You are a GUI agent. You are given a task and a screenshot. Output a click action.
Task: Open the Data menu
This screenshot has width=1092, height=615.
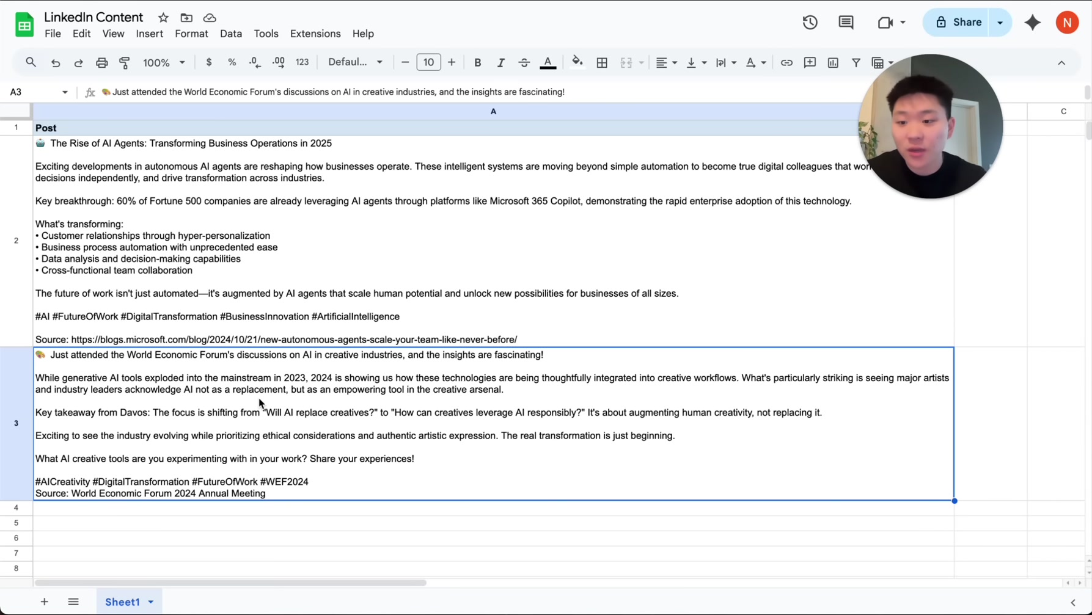(231, 34)
